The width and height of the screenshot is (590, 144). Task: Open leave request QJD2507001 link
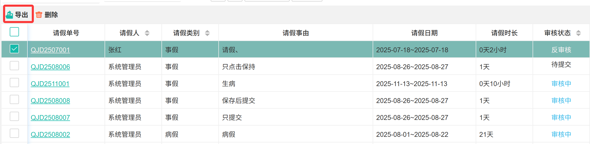pyautogui.click(x=50, y=50)
